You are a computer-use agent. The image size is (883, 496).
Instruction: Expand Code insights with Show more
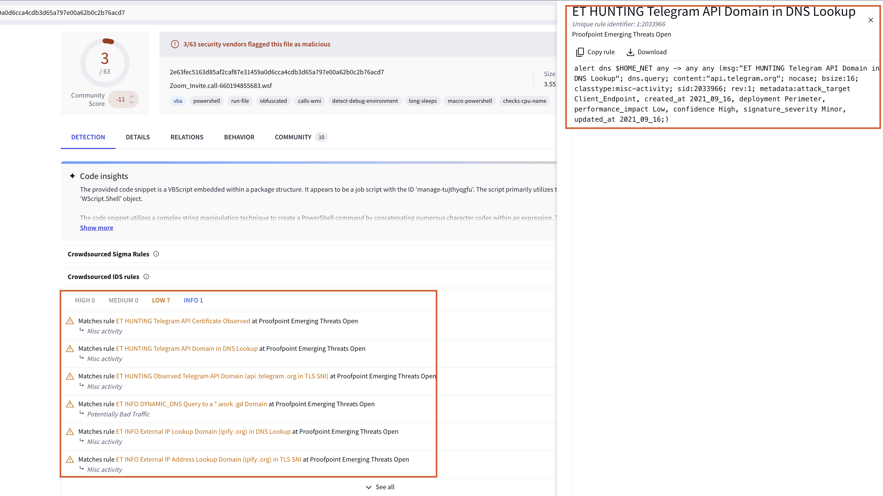(x=97, y=228)
